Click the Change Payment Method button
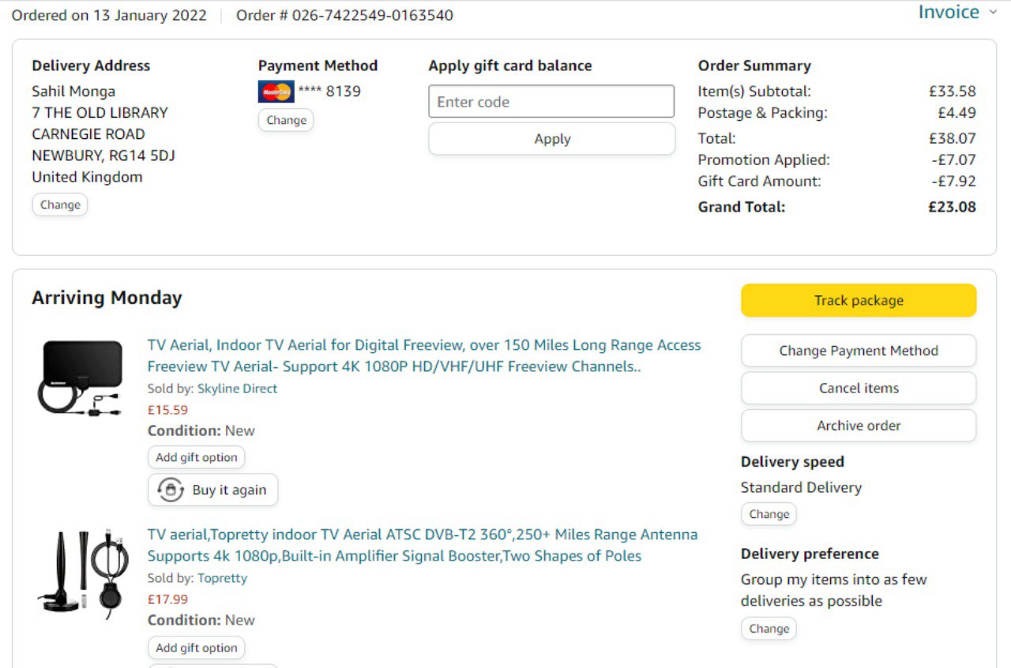This screenshot has width=1011, height=668. pyautogui.click(x=859, y=351)
